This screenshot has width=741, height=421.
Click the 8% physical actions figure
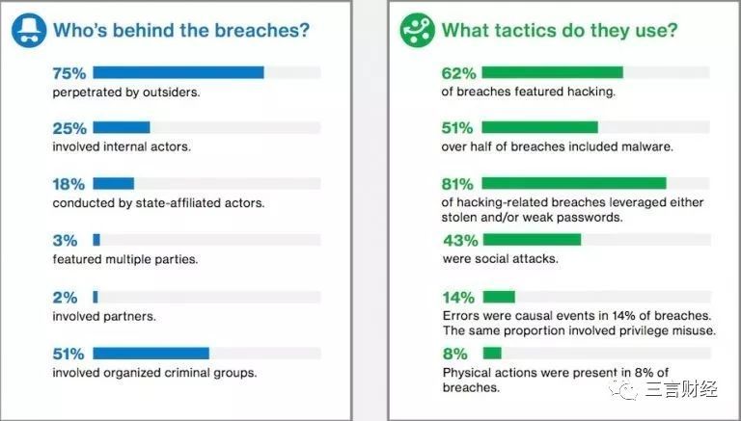(454, 353)
